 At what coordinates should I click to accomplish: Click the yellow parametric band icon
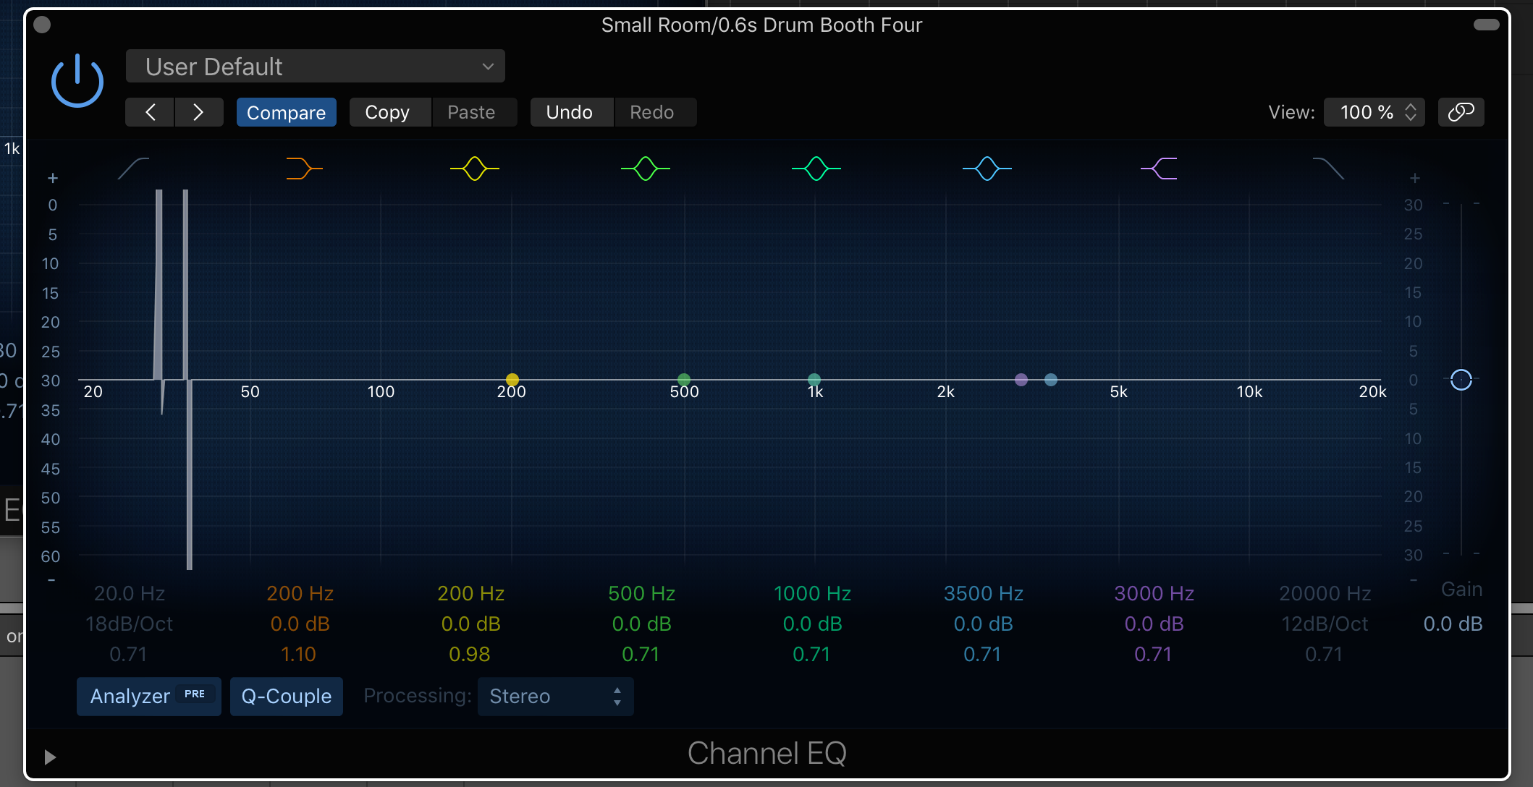(x=474, y=169)
